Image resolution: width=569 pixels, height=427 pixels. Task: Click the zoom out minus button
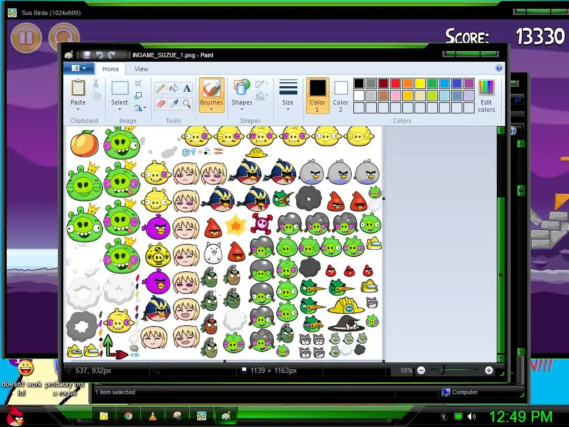click(x=421, y=370)
